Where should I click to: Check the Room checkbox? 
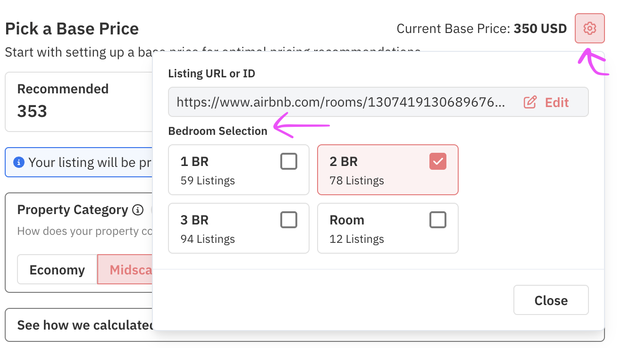tap(438, 220)
